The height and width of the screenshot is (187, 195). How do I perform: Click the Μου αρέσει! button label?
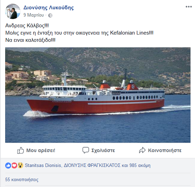[41, 150]
